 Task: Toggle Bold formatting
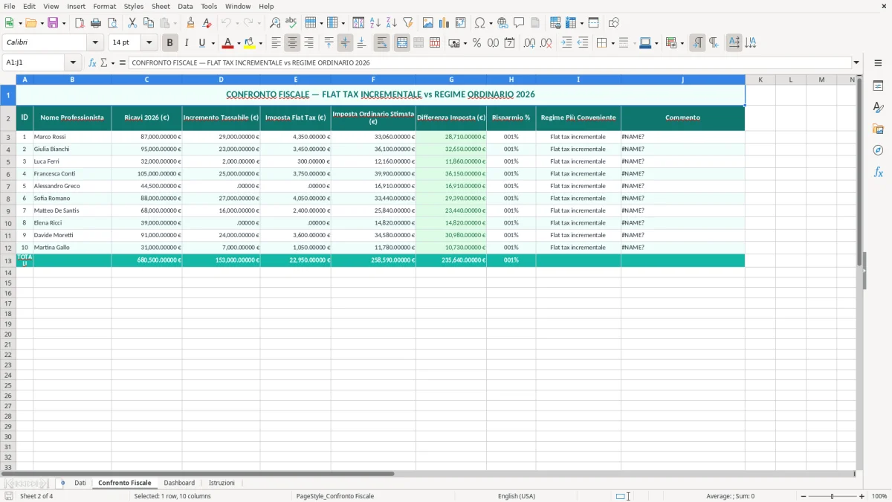[x=170, y=43]
